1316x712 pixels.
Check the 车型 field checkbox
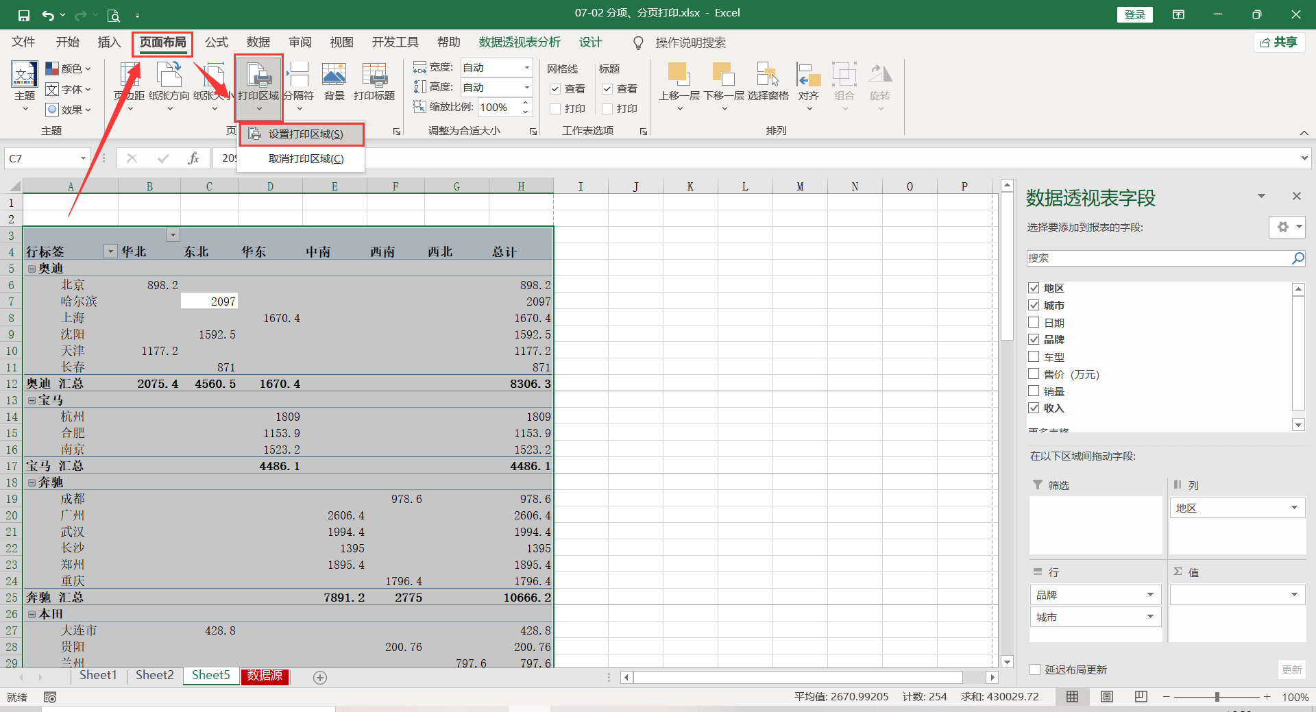[x=1034, y=356]
